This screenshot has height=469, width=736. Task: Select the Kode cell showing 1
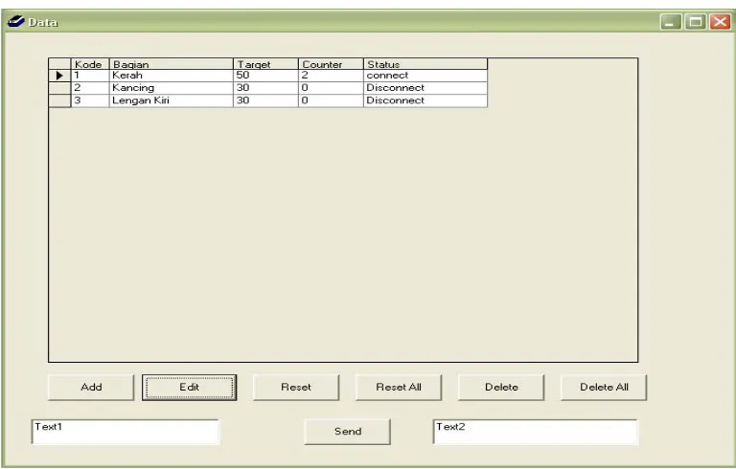pos(90,76)
